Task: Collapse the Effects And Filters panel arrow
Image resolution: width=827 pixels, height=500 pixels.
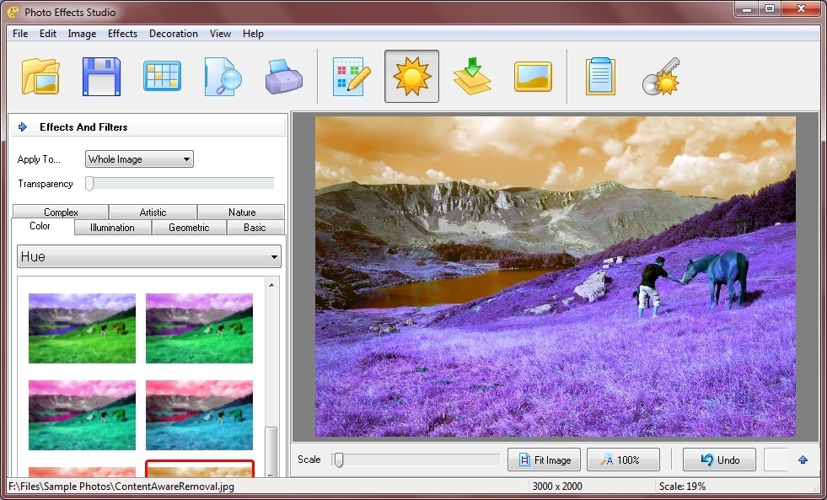Action: (23, 126)
